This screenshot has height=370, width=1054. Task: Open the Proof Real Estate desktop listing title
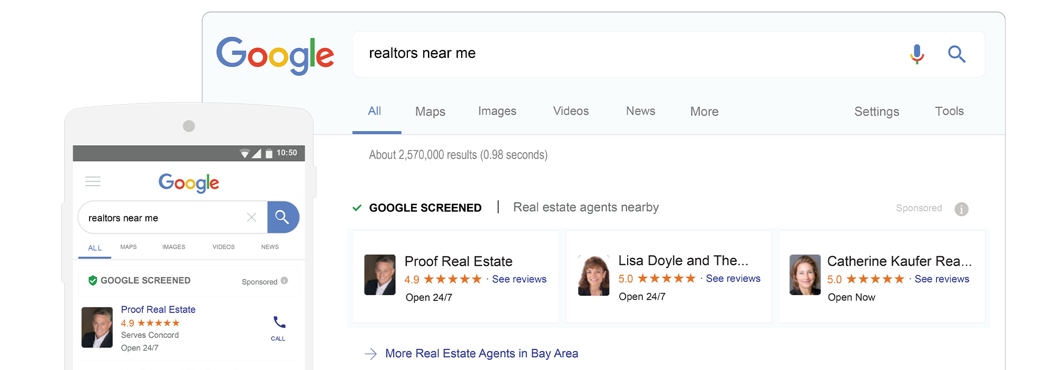[x=458, y=262]
